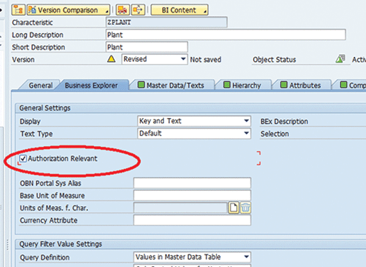Viewport: 366px width, 267px height.
Task: Select the Hierarchy tab
Action: click(x=245, y=86)
